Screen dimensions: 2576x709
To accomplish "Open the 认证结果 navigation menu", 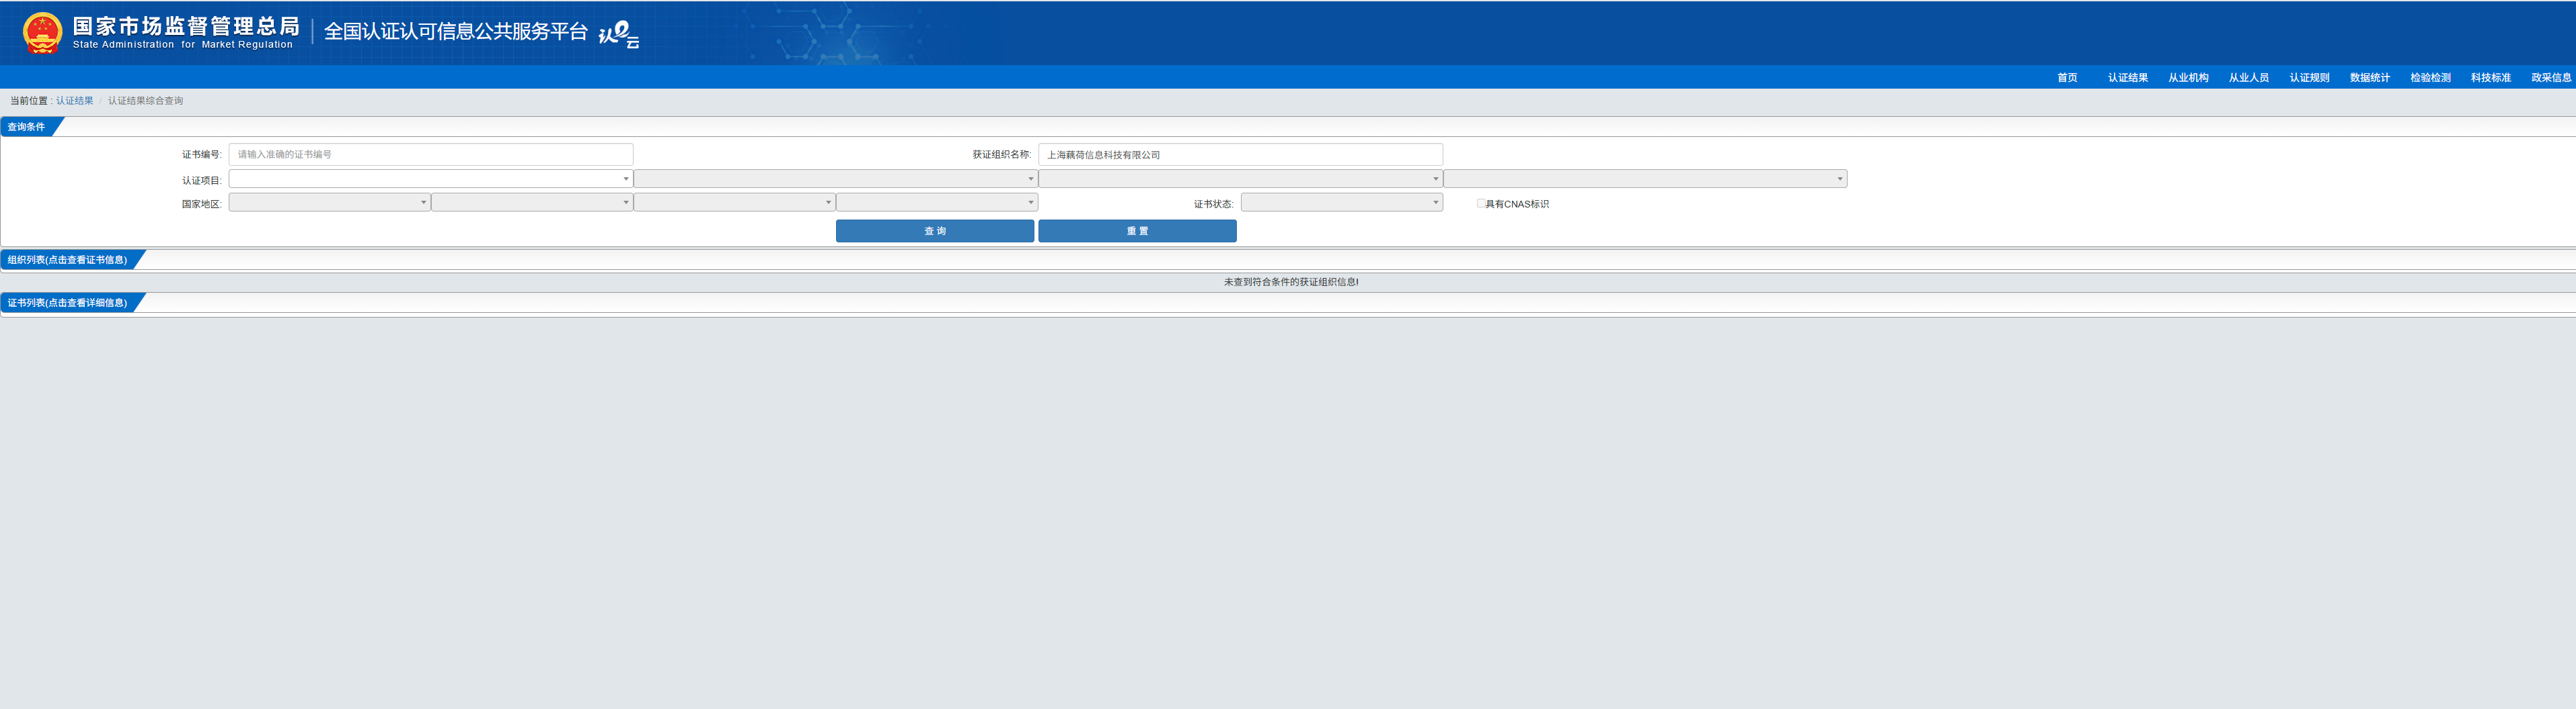I will tap(2127, 78).
